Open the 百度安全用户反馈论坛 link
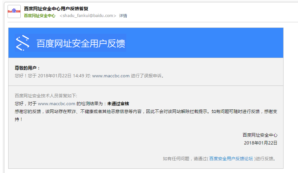Viewport: 298px width, 173px height. tap(231, 159)
